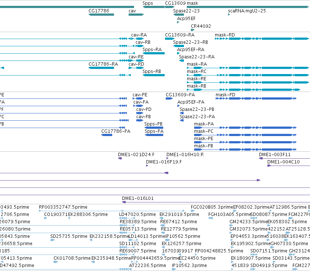The height and width of the screenshot is (271, 310).
Task: Click protein CG17786-PA label
Action: click(116, 131)
